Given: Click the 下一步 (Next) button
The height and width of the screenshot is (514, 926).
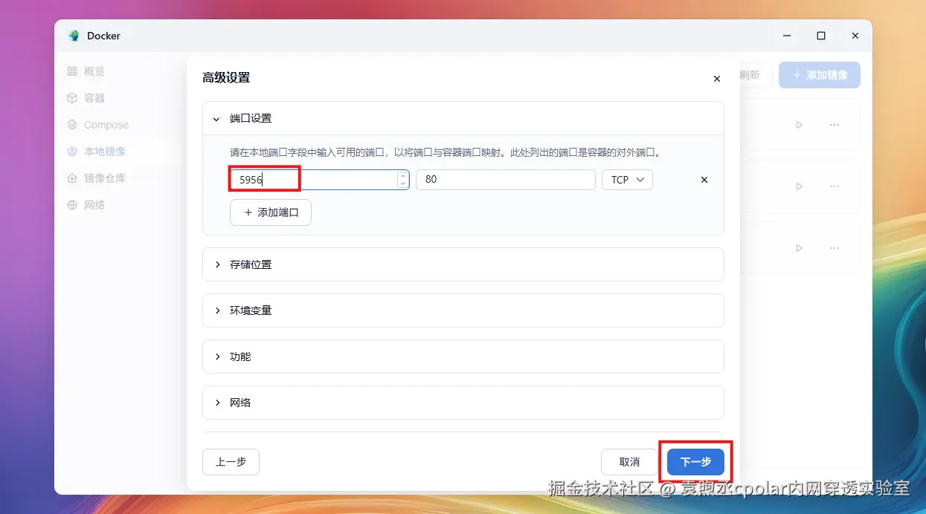Looking at the screenshot, I should point(695,461).
